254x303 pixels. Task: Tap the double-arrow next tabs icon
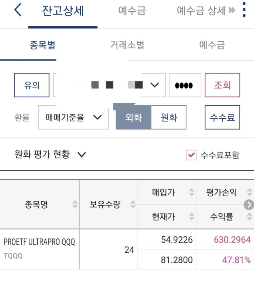pyautogui.click(x=232, y=11)
